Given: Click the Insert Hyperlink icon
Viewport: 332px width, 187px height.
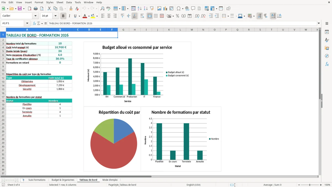Looking at the screenshot, I should click(187, 9).
